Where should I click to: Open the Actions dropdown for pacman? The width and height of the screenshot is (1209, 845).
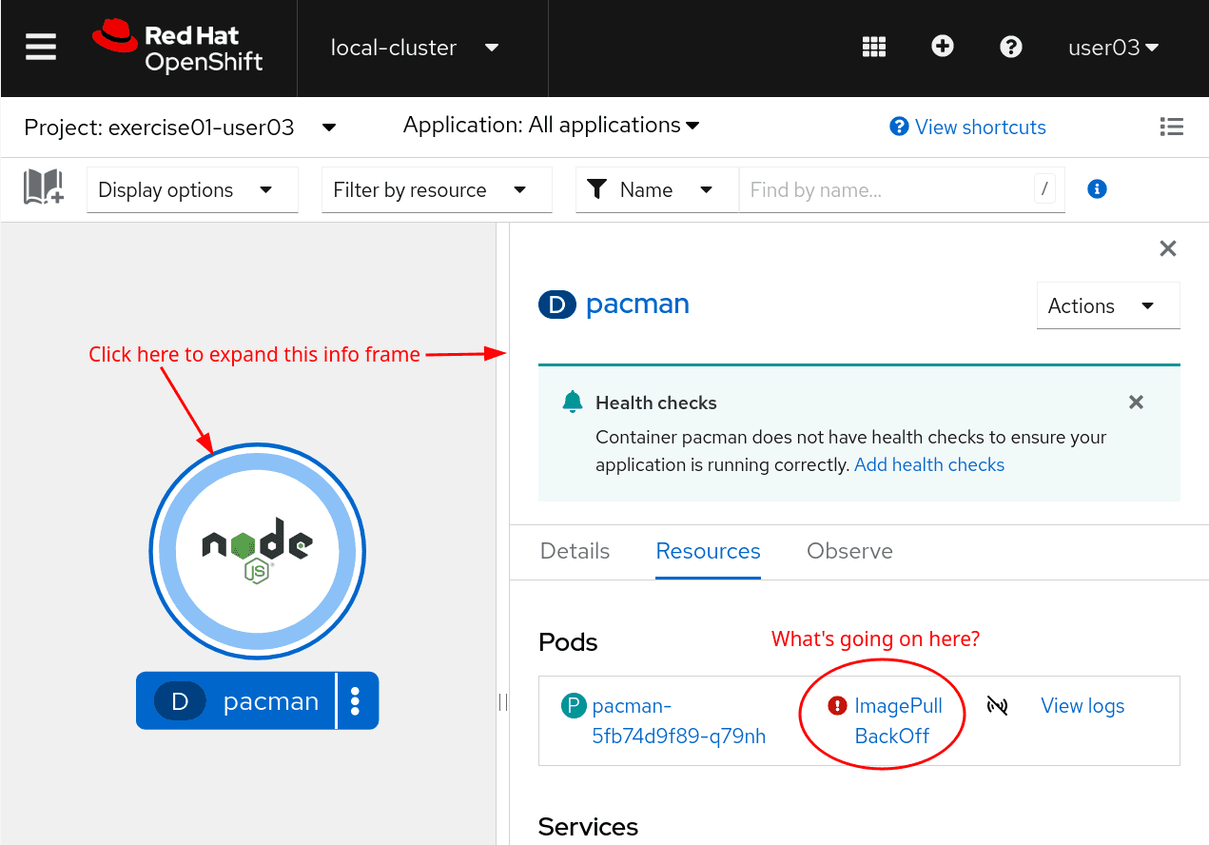1108,305
